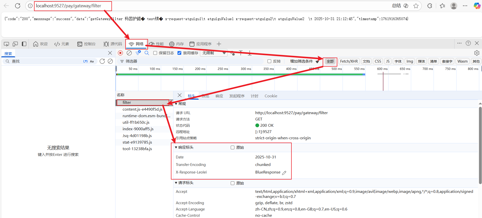Click the browser back arrow

click(x=6, y=6)
